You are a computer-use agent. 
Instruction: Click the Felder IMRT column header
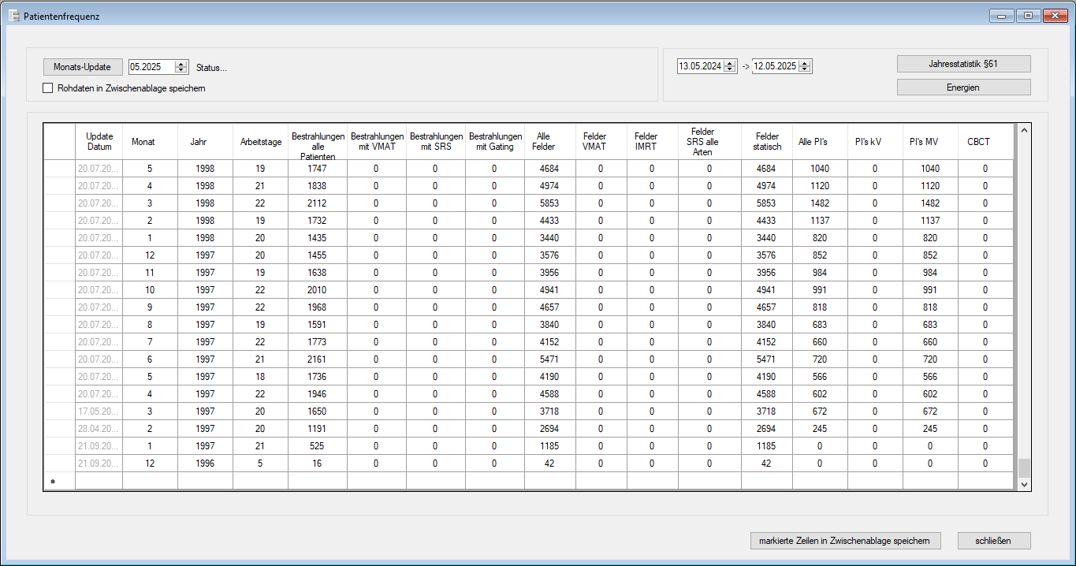[x=653, y=141]
